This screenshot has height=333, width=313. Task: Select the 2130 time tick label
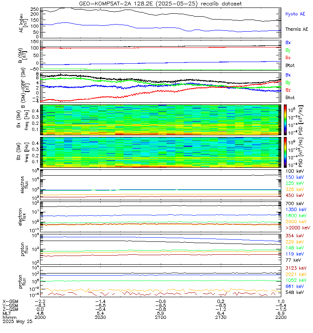221,317
